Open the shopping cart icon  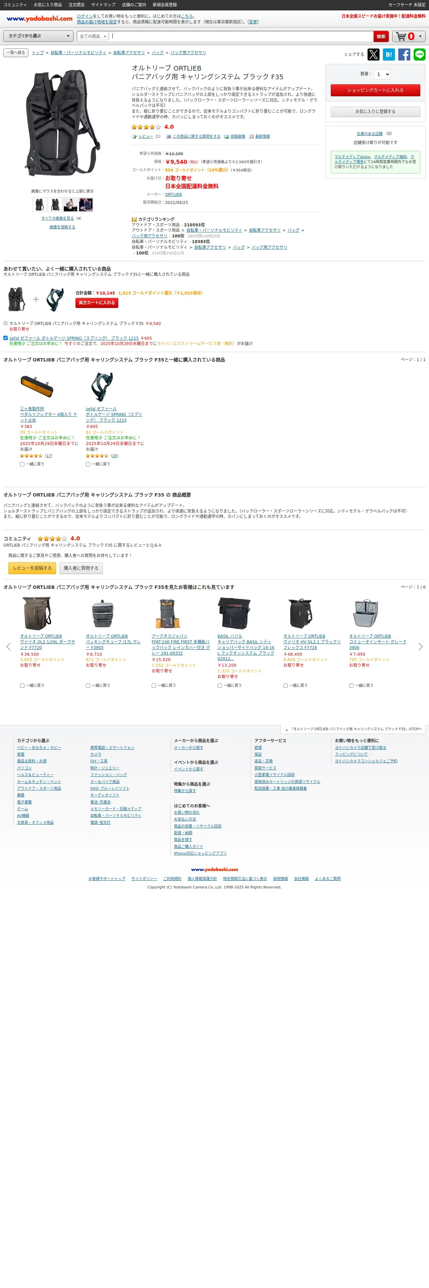coord(402,36)
